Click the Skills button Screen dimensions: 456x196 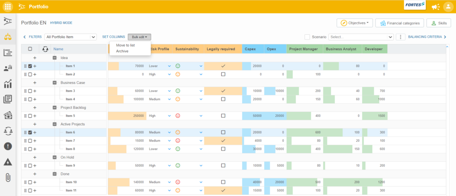pos(439,23)
